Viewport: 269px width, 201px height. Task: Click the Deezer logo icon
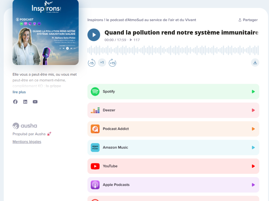point(95,110)
